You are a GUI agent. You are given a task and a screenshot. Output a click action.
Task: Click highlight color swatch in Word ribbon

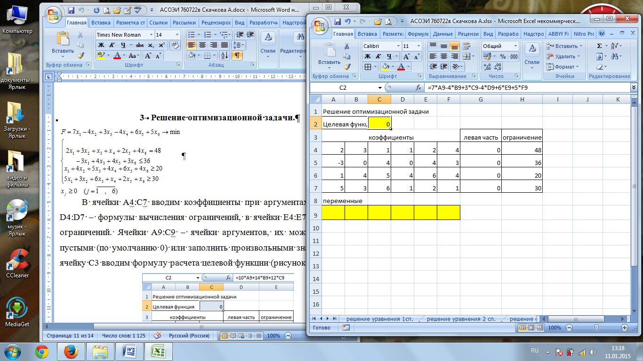click(x=100, y=55)
